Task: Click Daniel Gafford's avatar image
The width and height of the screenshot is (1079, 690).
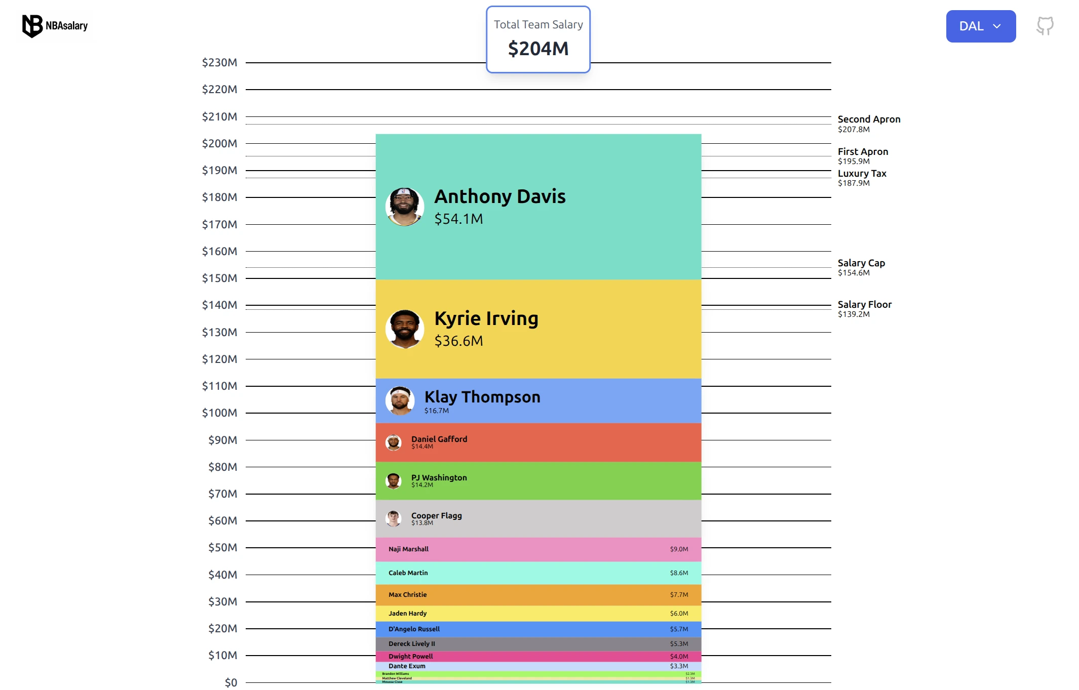Action: coord(394,442)
